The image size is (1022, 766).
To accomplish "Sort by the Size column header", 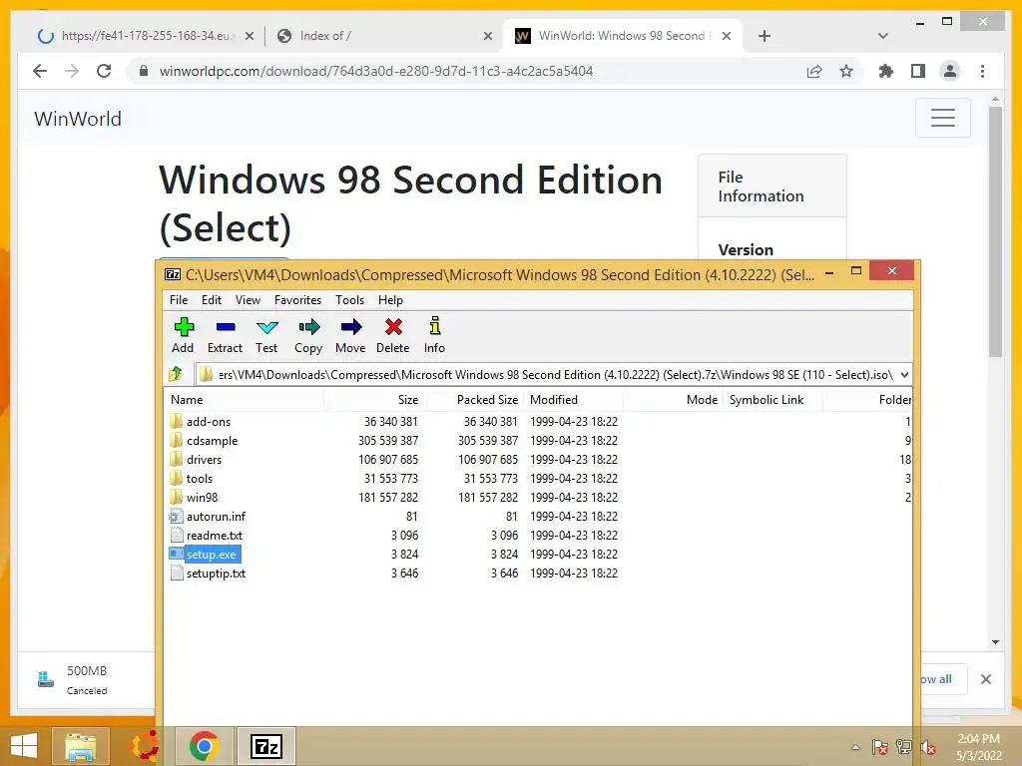I will click(x=373, y=399).
